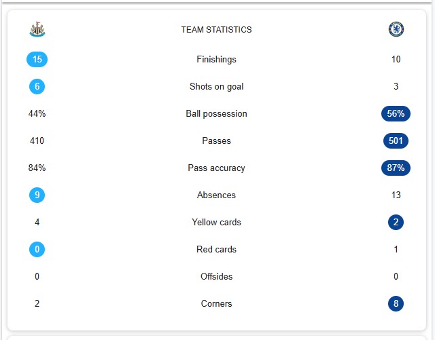Select the Pass accuracy label
The width and height of the screenshot is (435, 340).
coord(216,168)
